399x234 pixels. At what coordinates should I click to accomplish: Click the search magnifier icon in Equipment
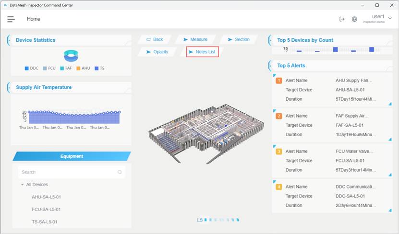pyautogui.click(x=120, y=172)
